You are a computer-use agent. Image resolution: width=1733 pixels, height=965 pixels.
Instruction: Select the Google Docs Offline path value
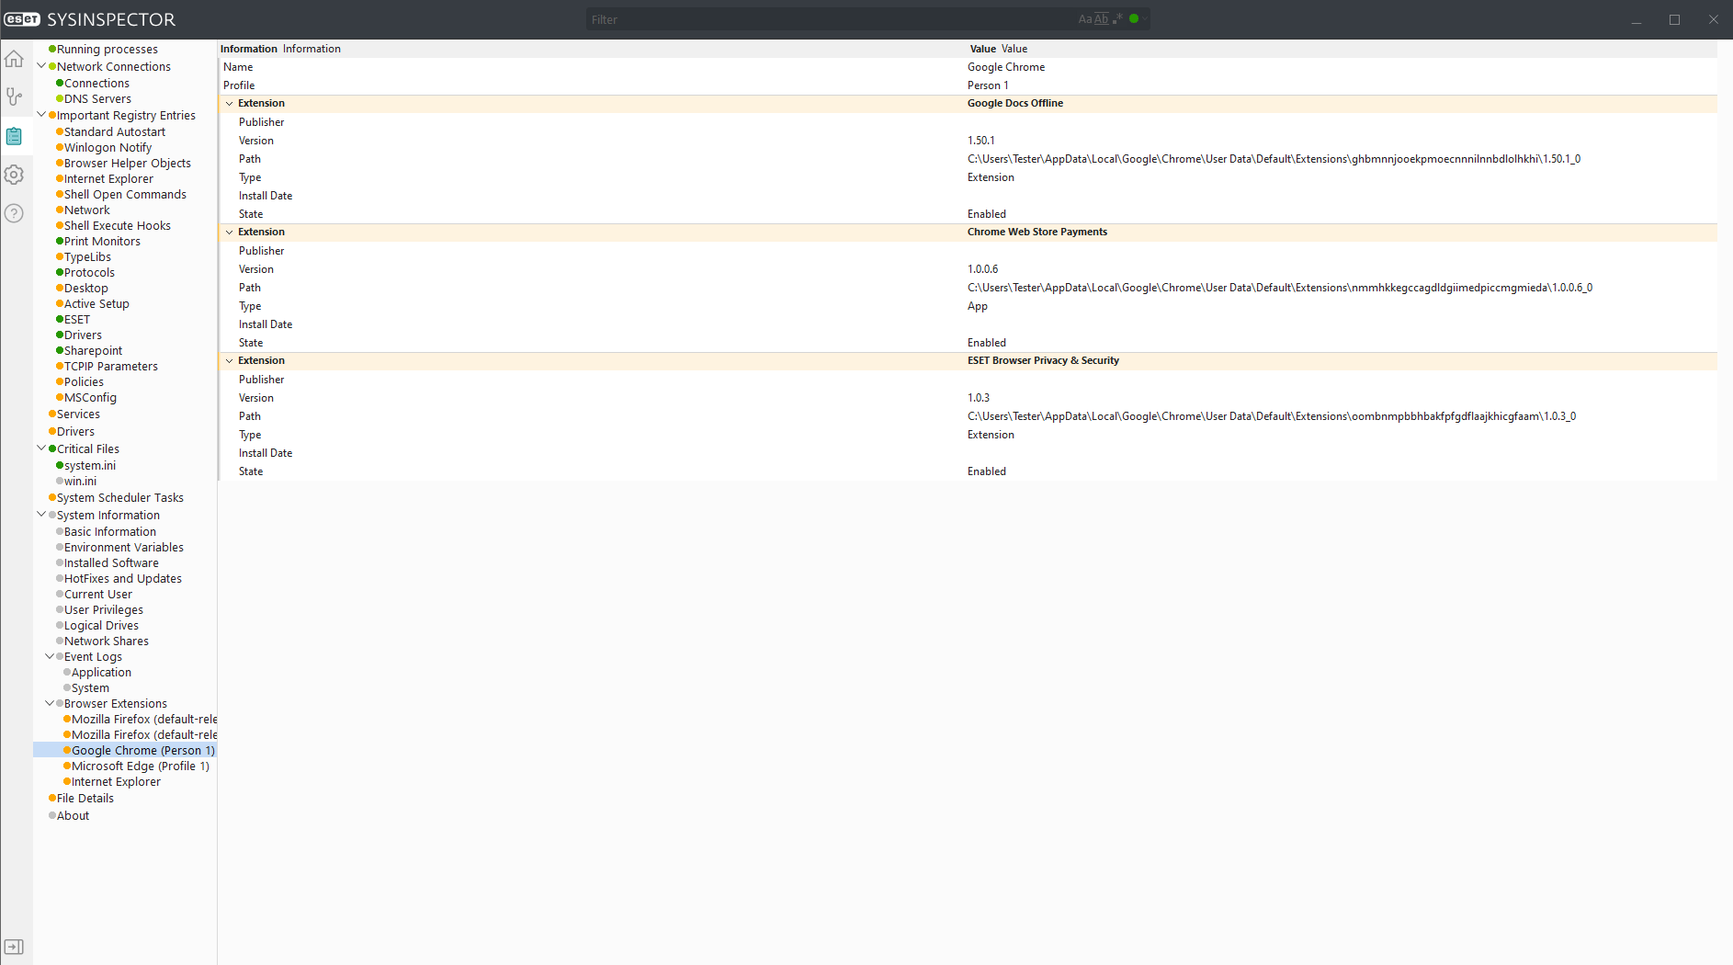click(x=1274, y=159)
